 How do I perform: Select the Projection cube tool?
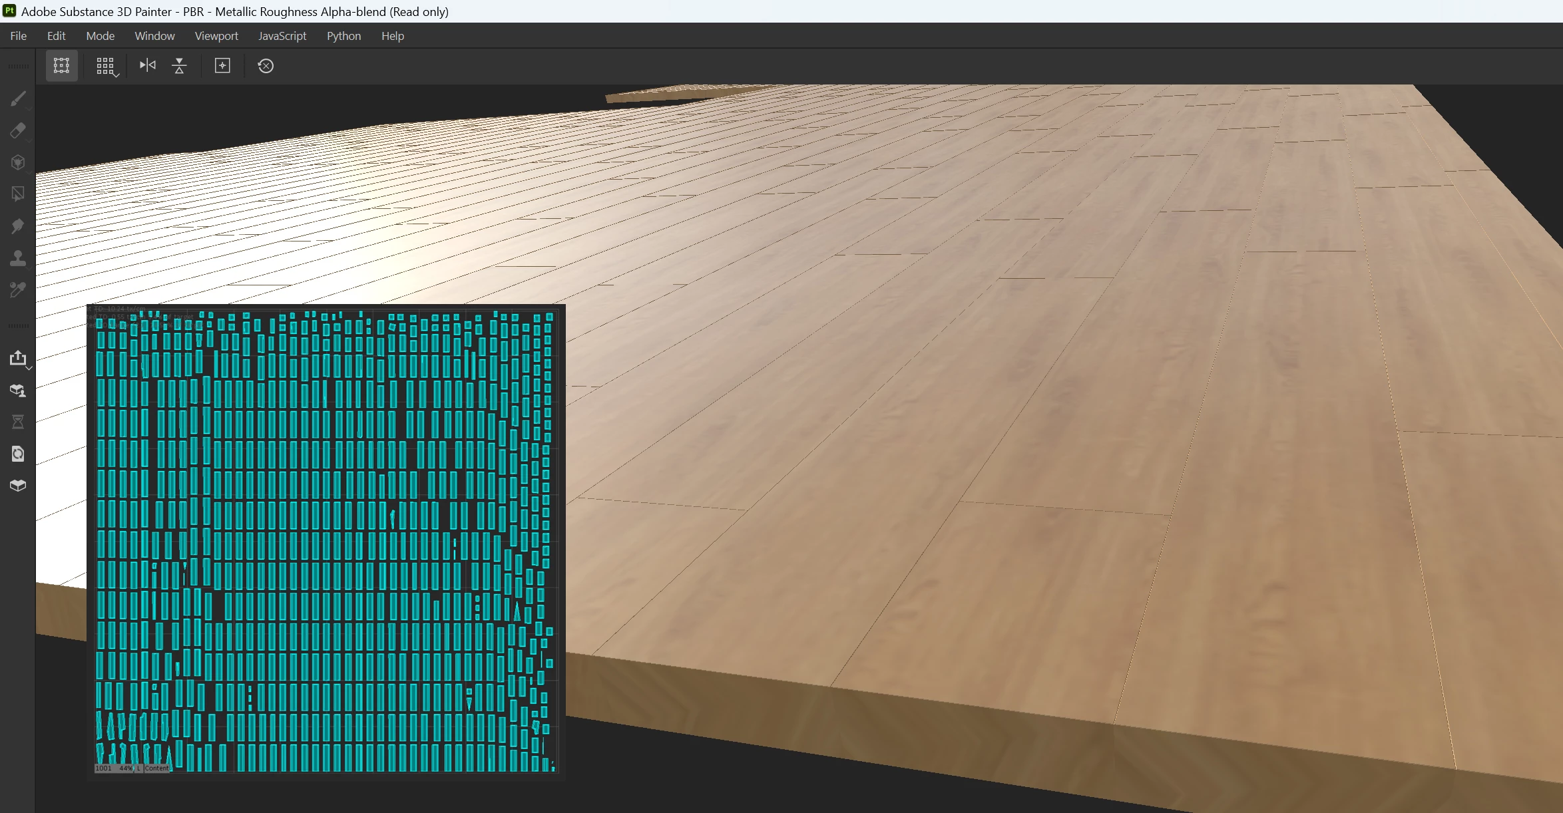pos(18,162)
